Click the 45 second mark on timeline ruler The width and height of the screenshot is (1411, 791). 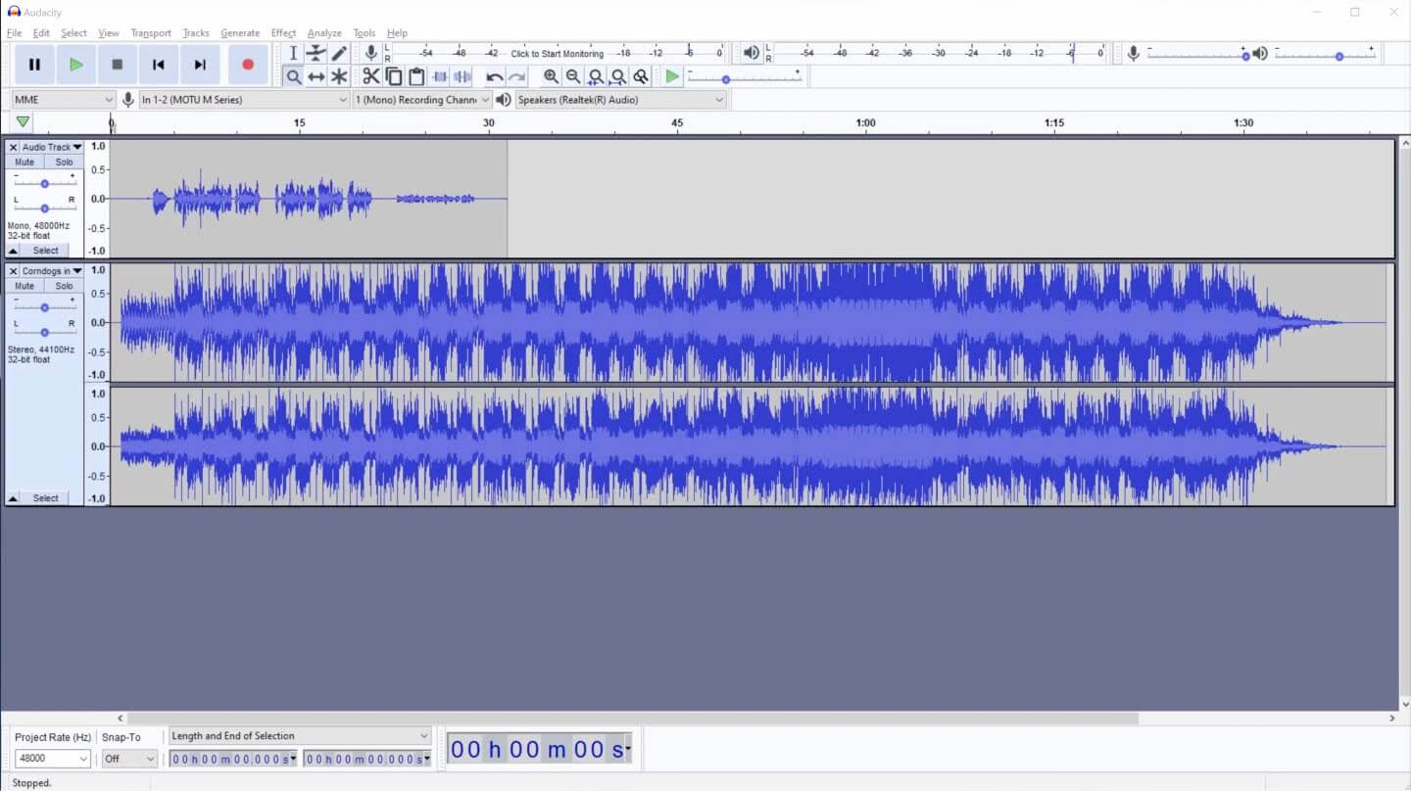point(677,123)
